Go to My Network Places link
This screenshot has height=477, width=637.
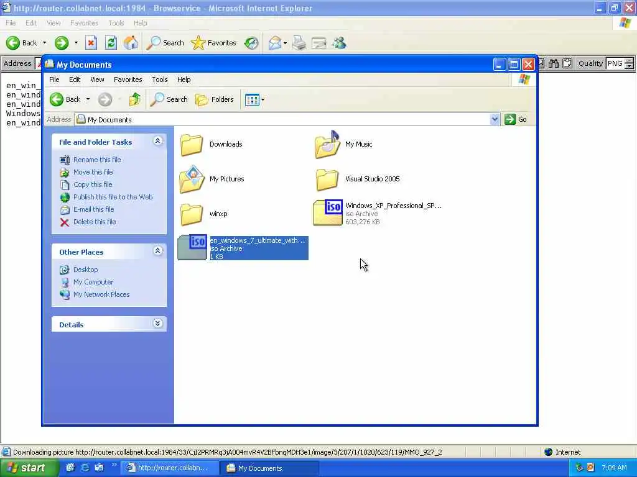click(x=101, y=294)
